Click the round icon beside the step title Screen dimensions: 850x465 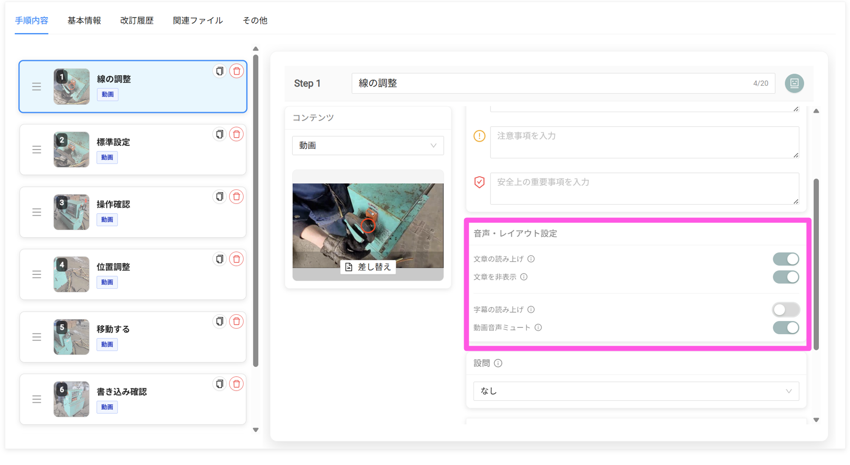[x=794, y=83]
